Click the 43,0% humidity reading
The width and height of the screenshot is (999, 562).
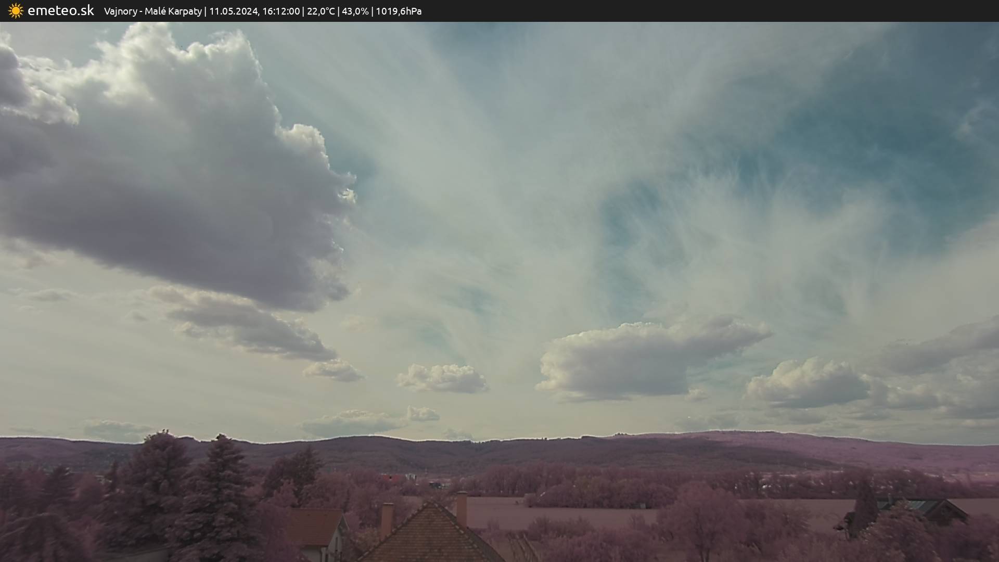point(355,11)
